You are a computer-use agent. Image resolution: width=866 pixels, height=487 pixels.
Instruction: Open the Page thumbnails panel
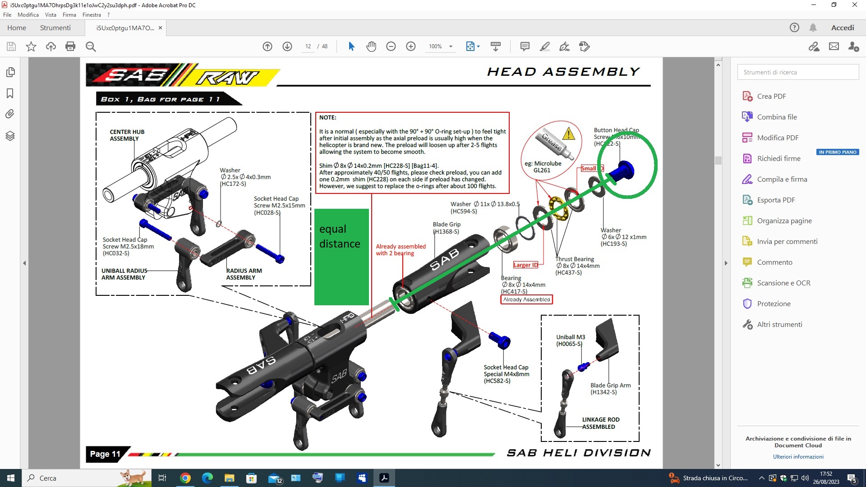point(10,72)
